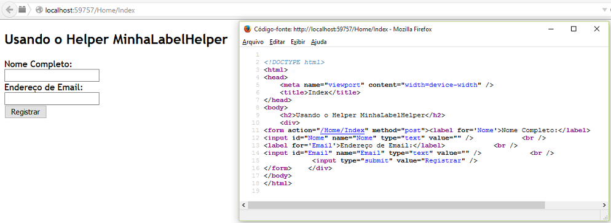
Task: Click the input id="Nome" source line
Action: [x=405, y=138]
